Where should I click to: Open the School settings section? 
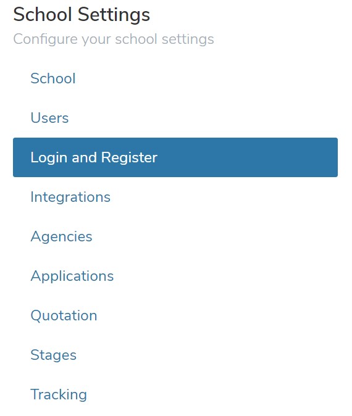[x=175, y=78]
